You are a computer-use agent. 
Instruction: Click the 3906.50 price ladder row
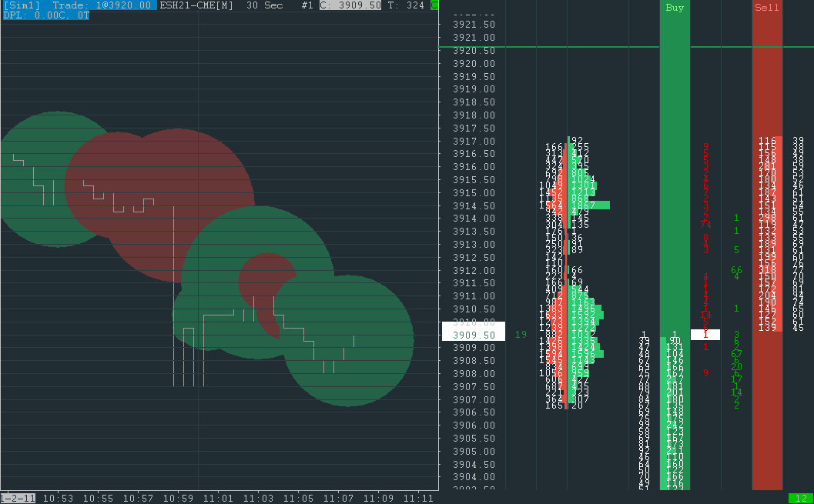(x=474, y=412)
